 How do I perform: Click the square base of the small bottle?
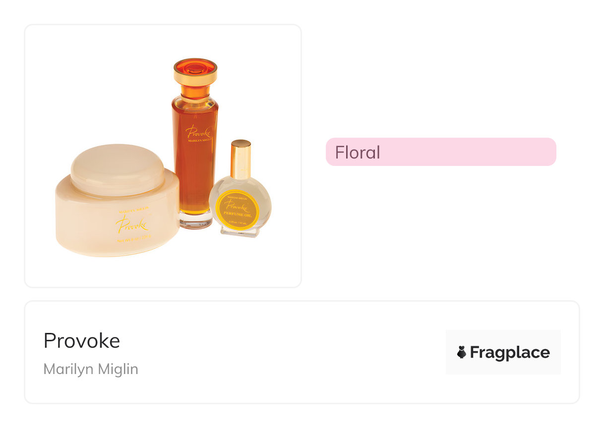pos(240,232)
